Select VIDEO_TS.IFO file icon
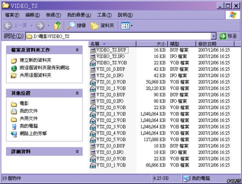Screen dimensions: 242x184 tap(93, 56)
